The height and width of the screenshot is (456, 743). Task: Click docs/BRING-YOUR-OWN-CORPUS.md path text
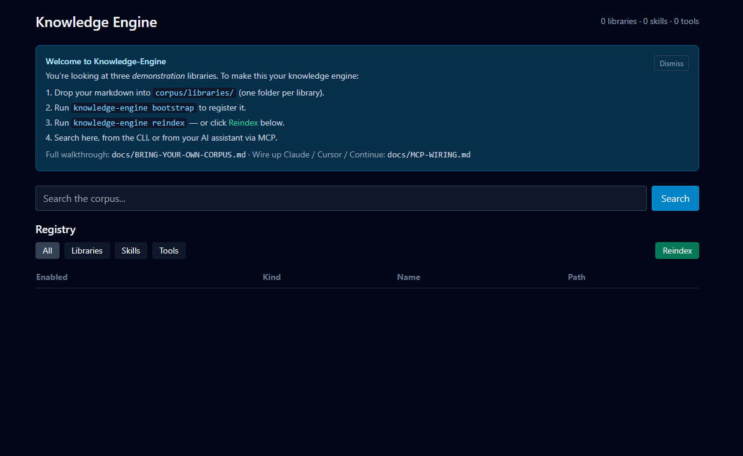pyautogui.click(x=179, y=154)
